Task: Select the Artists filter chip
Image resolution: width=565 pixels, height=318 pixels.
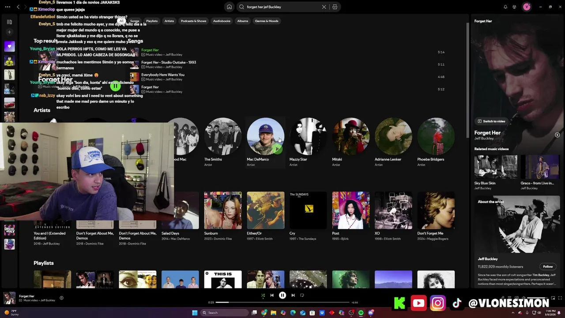Action: point(169,21)
